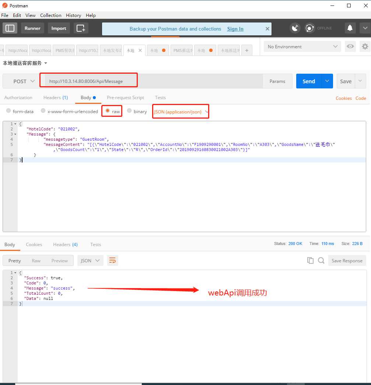Click the sync status OFFLINE icon
The width and height of the screenshot is (371, 385).
(x=309, y=28)
